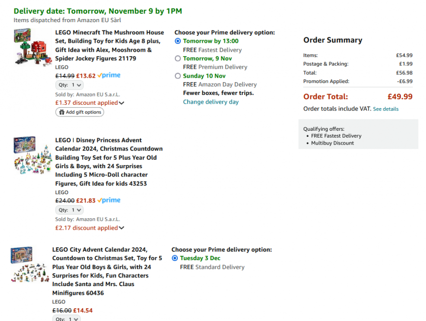426x321 pixels.
Task: Click Add gift options button
Action: [80, 112]
